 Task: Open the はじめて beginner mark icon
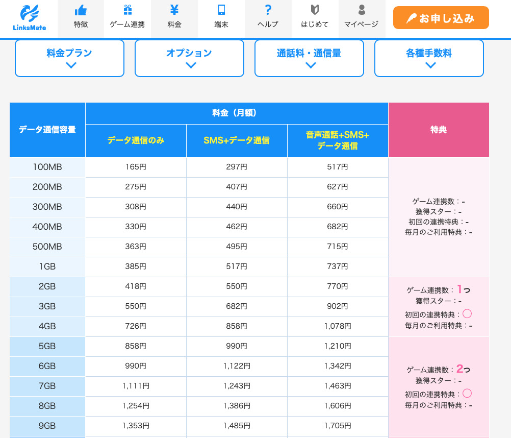[315, 10]
